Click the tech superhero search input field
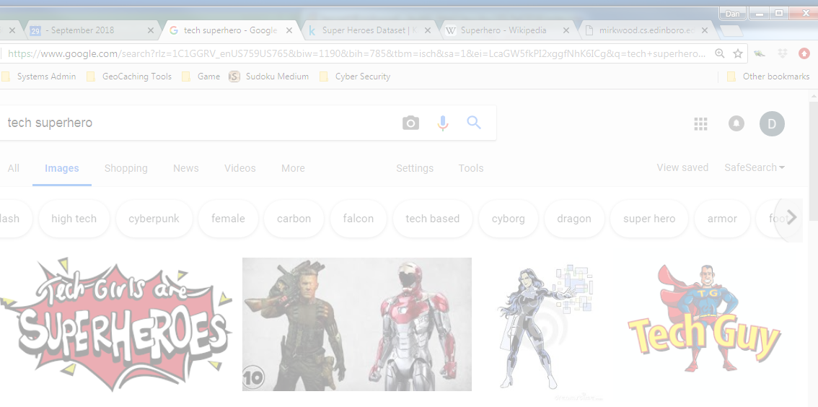Screen dimensions: 818x407 (x=195, y=123)
